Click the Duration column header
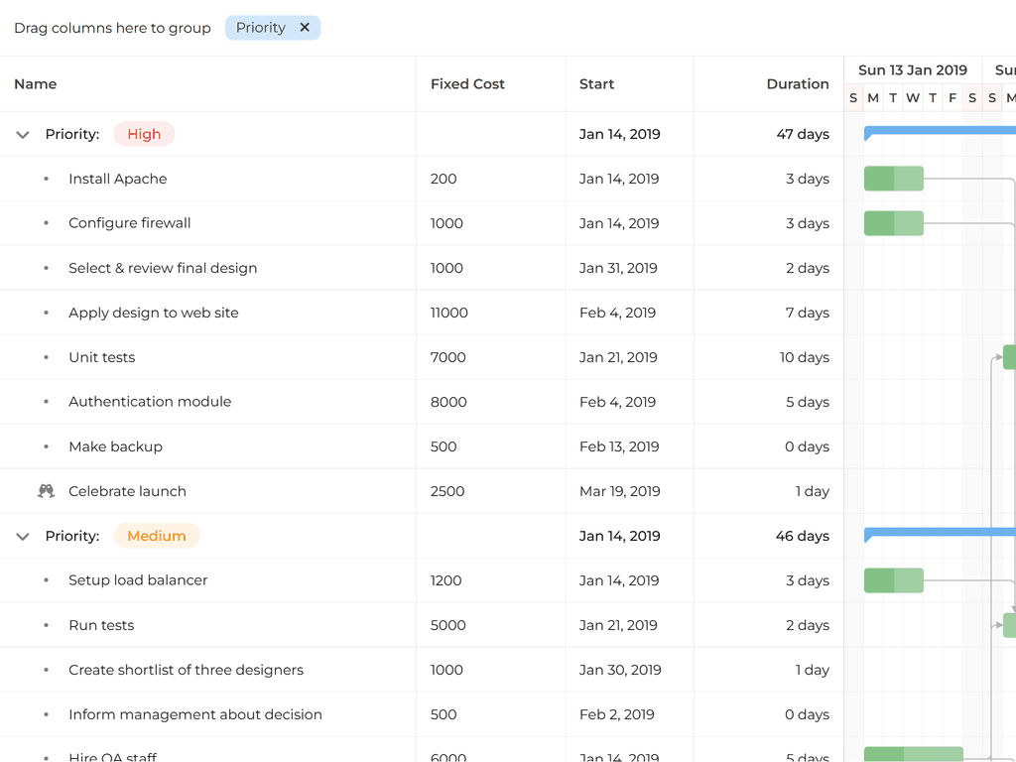 click(x=797, y=84)
